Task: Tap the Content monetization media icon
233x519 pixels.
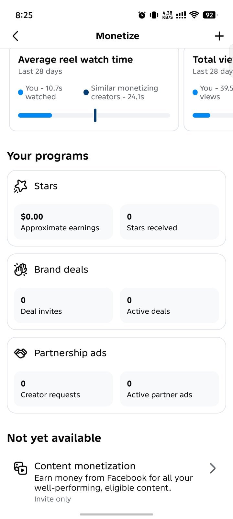Action: click(21, 468)
